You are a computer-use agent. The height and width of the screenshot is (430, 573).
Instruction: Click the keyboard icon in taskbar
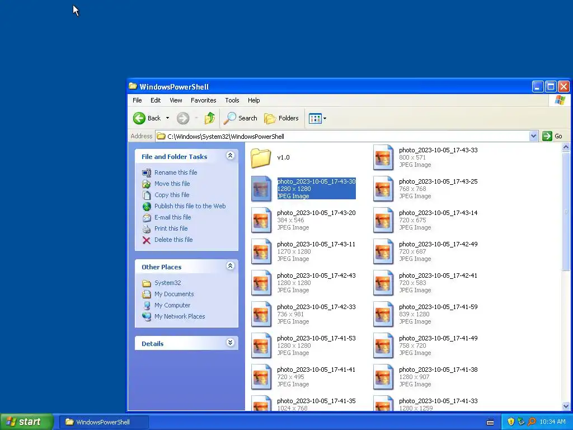coord(490,422)
